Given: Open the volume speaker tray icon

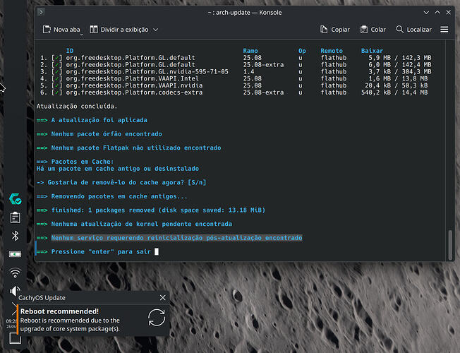Looking at the screenshot, I should point(15,291).
